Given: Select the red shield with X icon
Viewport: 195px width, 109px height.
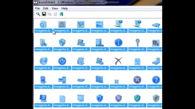Looking at the screenshot, I should 119,98.
